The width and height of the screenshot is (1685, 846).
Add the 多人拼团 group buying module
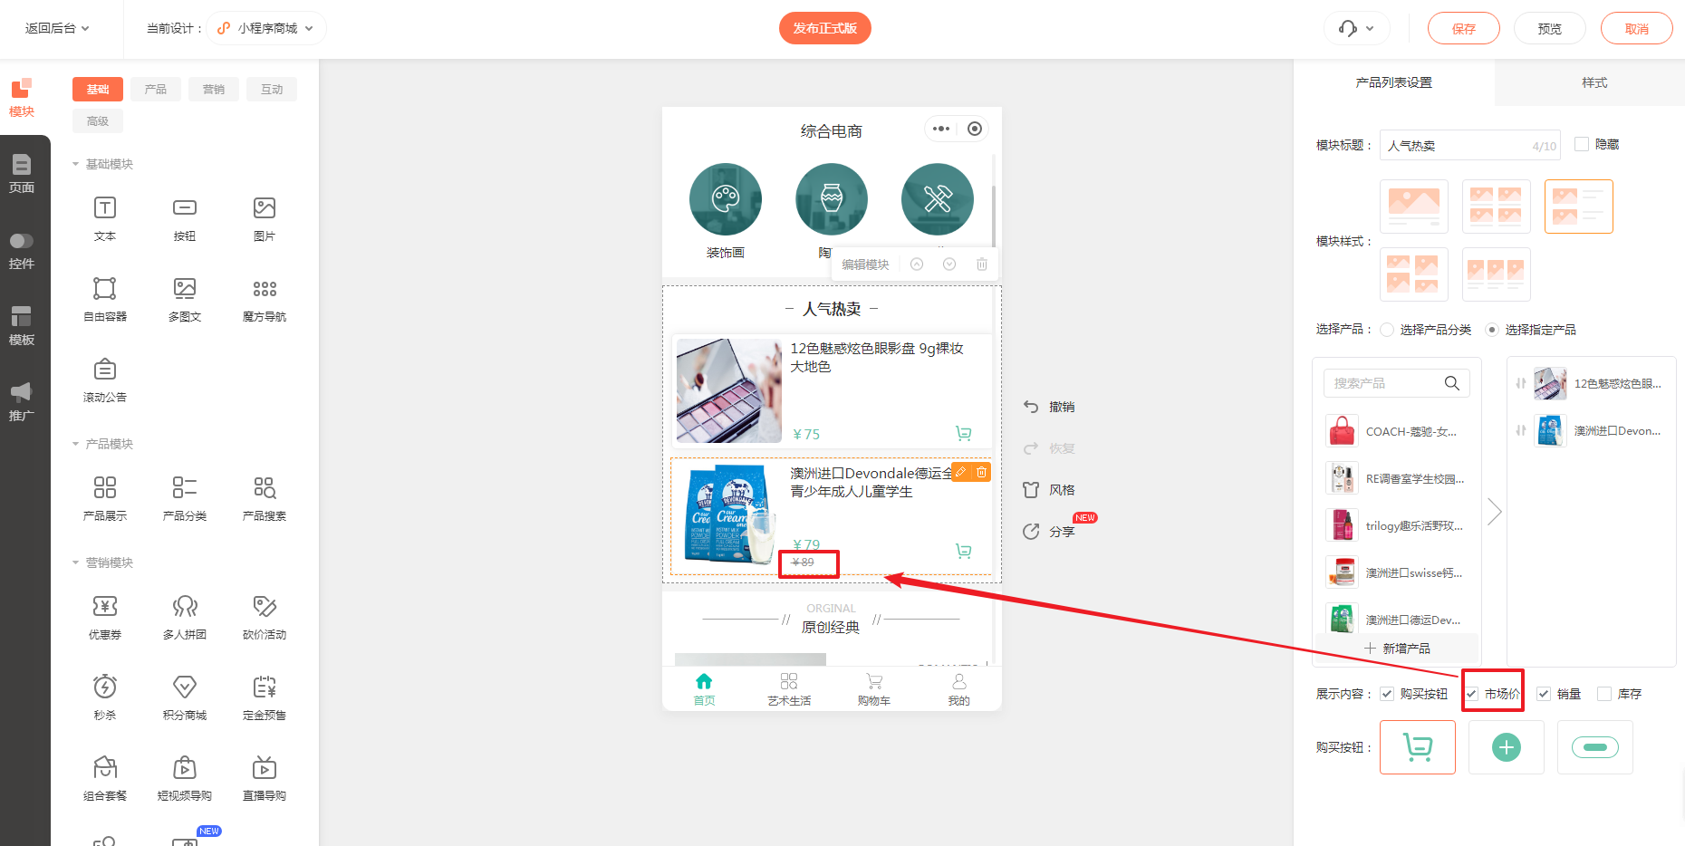185,617
